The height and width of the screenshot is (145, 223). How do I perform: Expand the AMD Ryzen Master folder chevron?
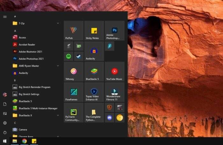(x=58, y=66)
